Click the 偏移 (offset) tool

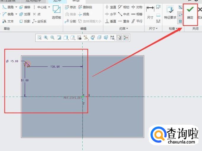[25, 7]
